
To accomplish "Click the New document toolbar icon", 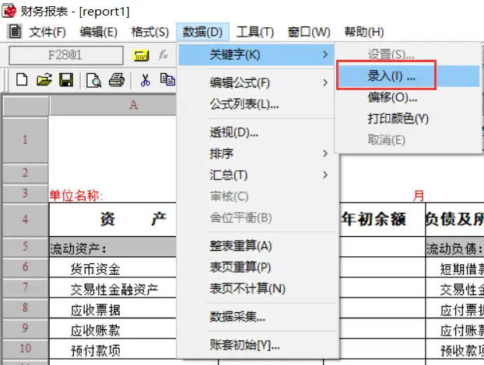I will coord(22,80).
